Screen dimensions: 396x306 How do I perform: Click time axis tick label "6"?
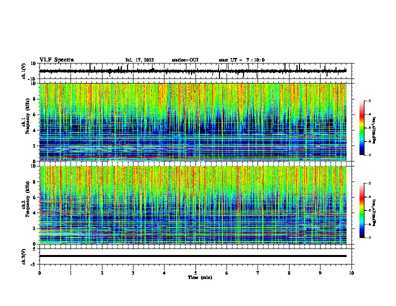pos(227,273)
